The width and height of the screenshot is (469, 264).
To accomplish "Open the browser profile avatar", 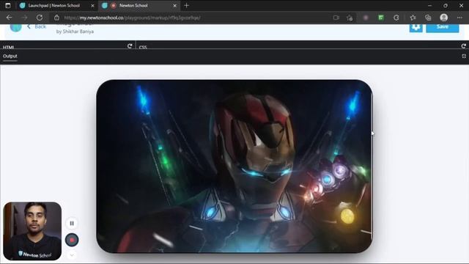I will [x=444, y=18].
